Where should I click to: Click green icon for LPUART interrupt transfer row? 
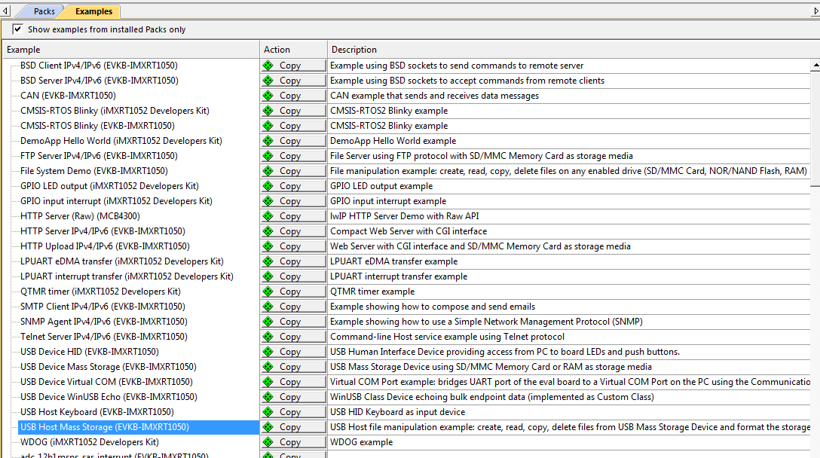268,276
